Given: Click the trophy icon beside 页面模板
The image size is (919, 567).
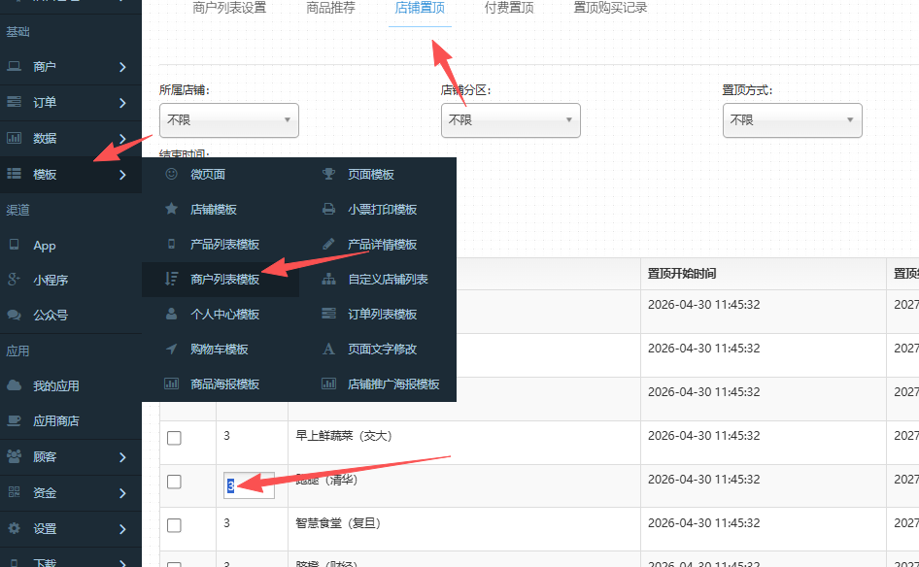Looking at the screenshot, I should click(x=329, y=175).
